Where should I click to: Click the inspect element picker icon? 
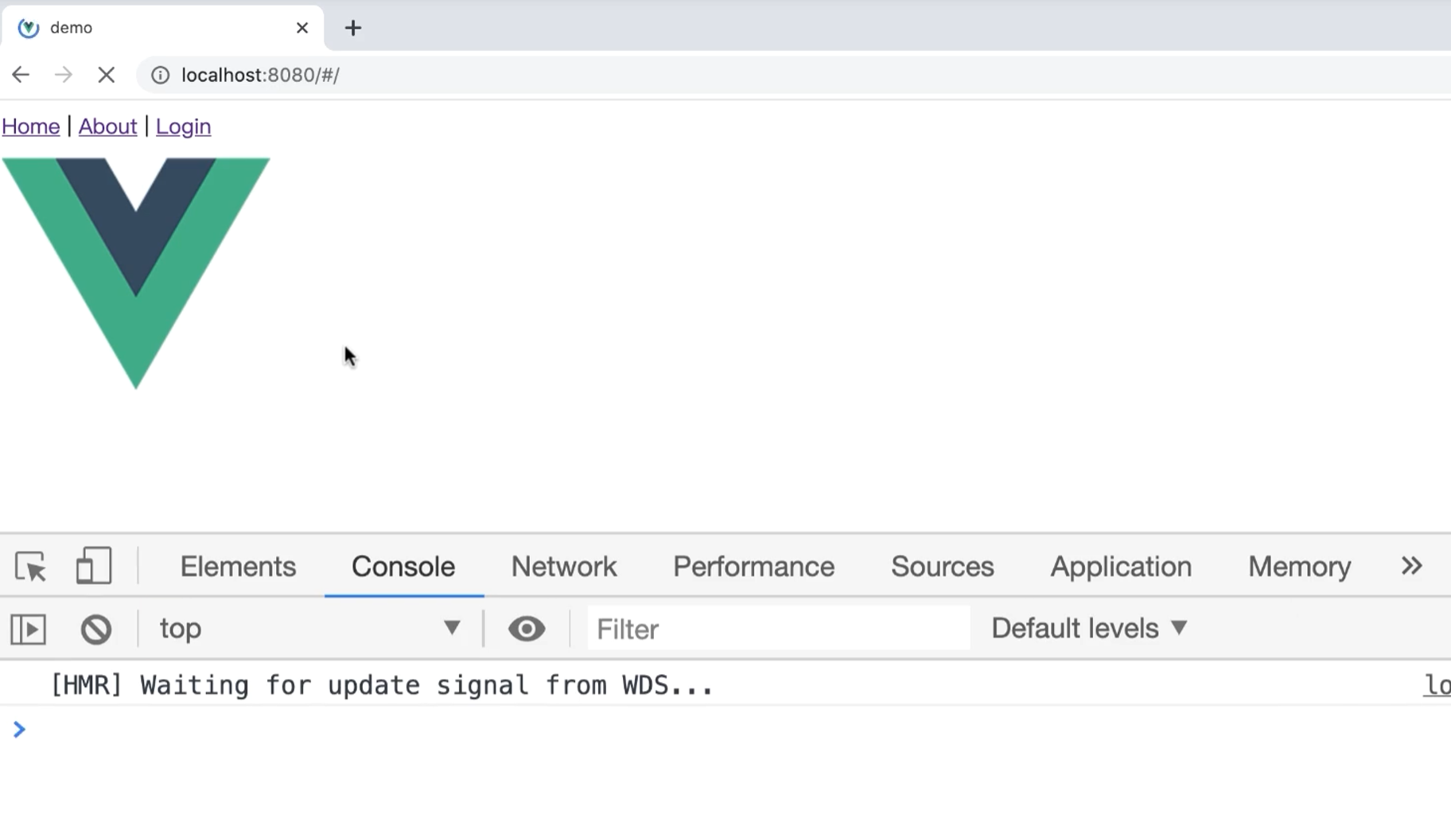coord(31,567)
